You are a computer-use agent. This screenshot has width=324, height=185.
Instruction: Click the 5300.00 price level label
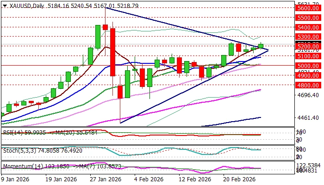pos(309,37)
